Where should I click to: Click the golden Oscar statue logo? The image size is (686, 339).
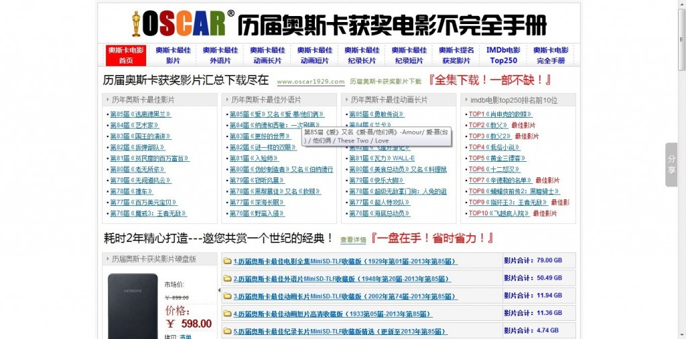coord(136,24)
